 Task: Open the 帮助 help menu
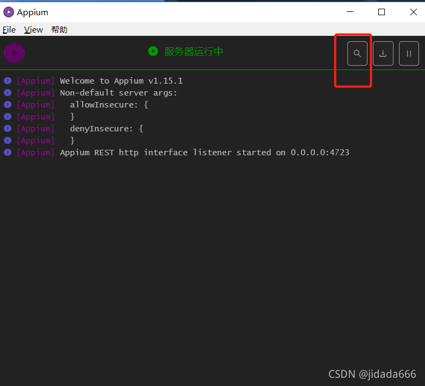(x=59, y=29)
